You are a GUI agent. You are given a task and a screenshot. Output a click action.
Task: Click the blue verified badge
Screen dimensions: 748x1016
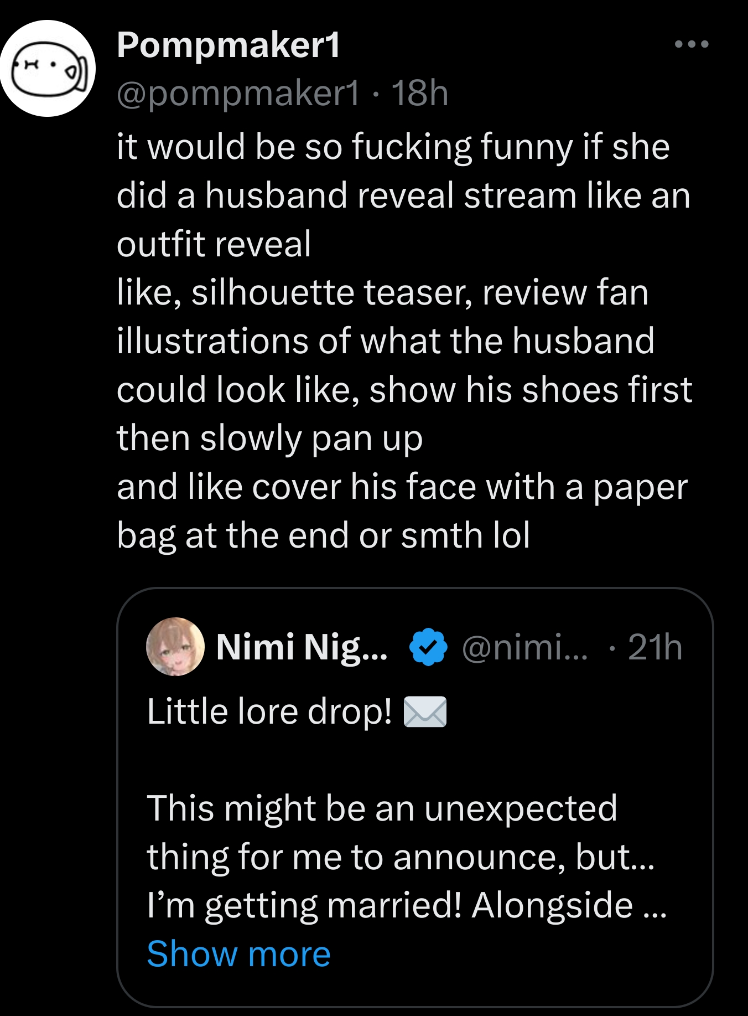(x=428, y=647)
